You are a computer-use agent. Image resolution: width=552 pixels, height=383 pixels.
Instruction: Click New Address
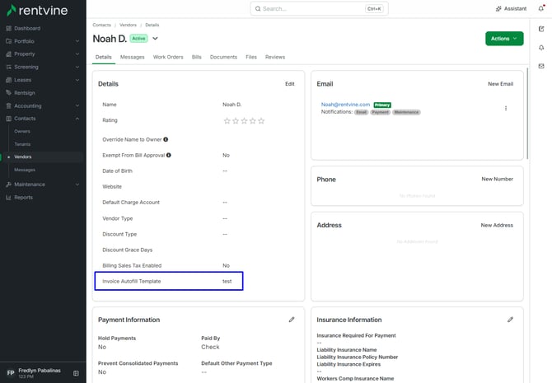pyautogui.click(x=497, y=226)
